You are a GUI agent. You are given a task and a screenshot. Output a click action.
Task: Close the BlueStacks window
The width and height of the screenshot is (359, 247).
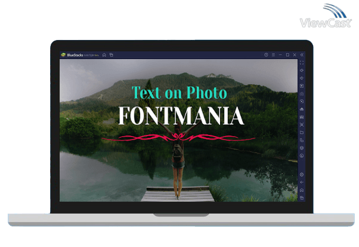(x=295, y=55)
